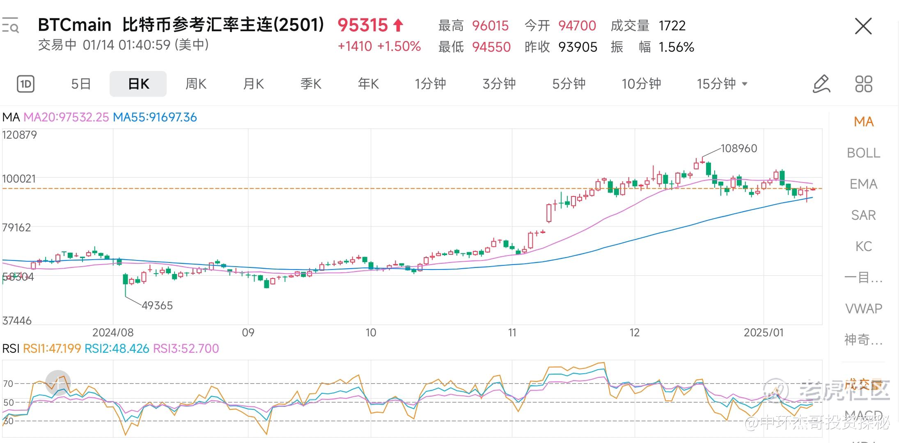Switch to the 月K monthly view
The width and height of the screenshot is (908, 443).
(x=253, y=84)
